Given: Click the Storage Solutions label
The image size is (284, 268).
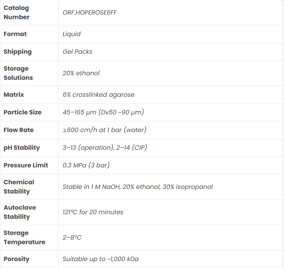Looking at the screenshot, I should coord(18,73).
